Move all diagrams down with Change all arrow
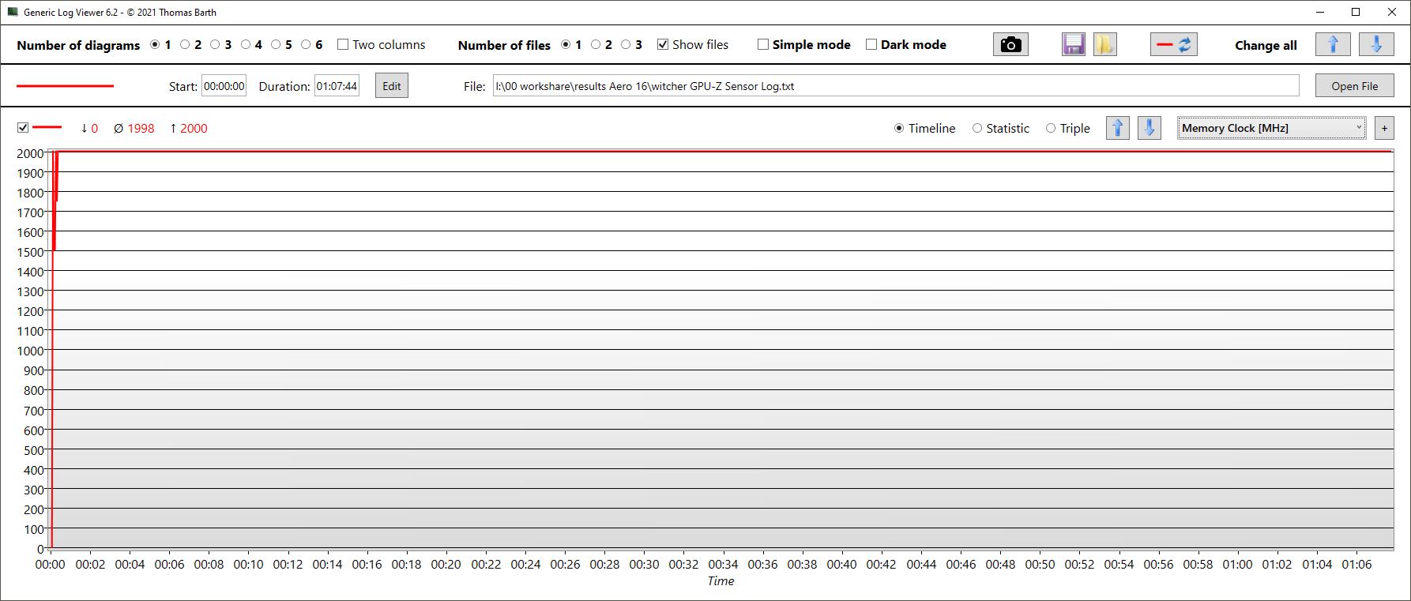The image size is (1411, 601). click(x=1376, y=45)
